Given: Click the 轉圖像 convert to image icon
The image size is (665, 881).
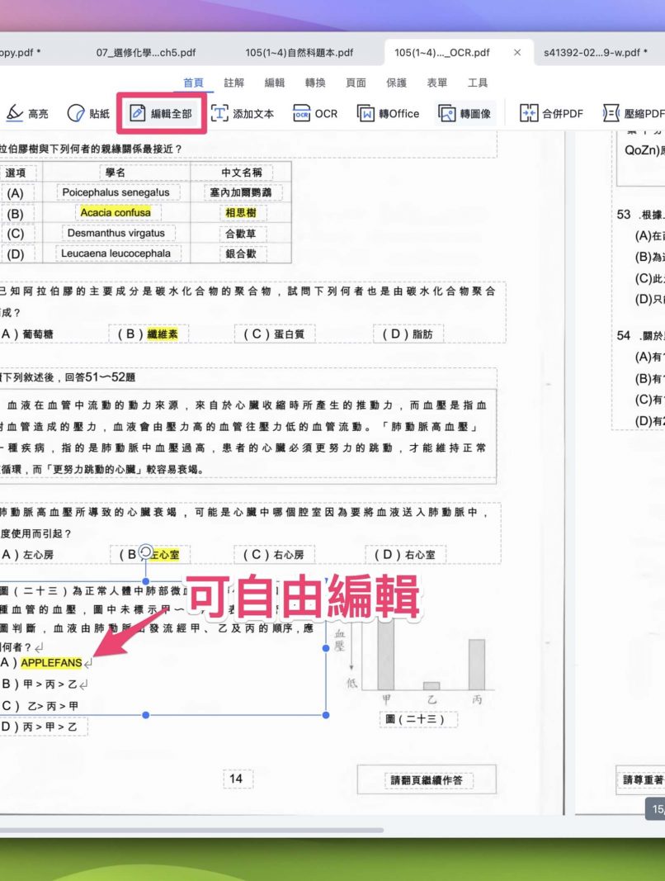Looking at the screenshot, I should pos(447,113).
